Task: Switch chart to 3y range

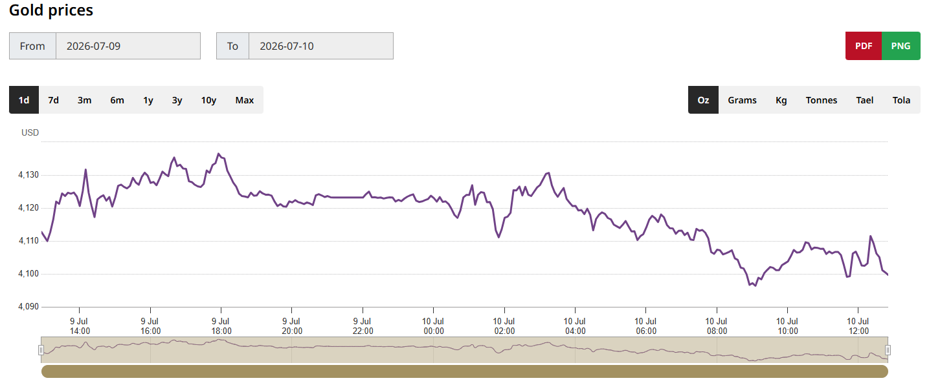Action: (x=177, y=100)
